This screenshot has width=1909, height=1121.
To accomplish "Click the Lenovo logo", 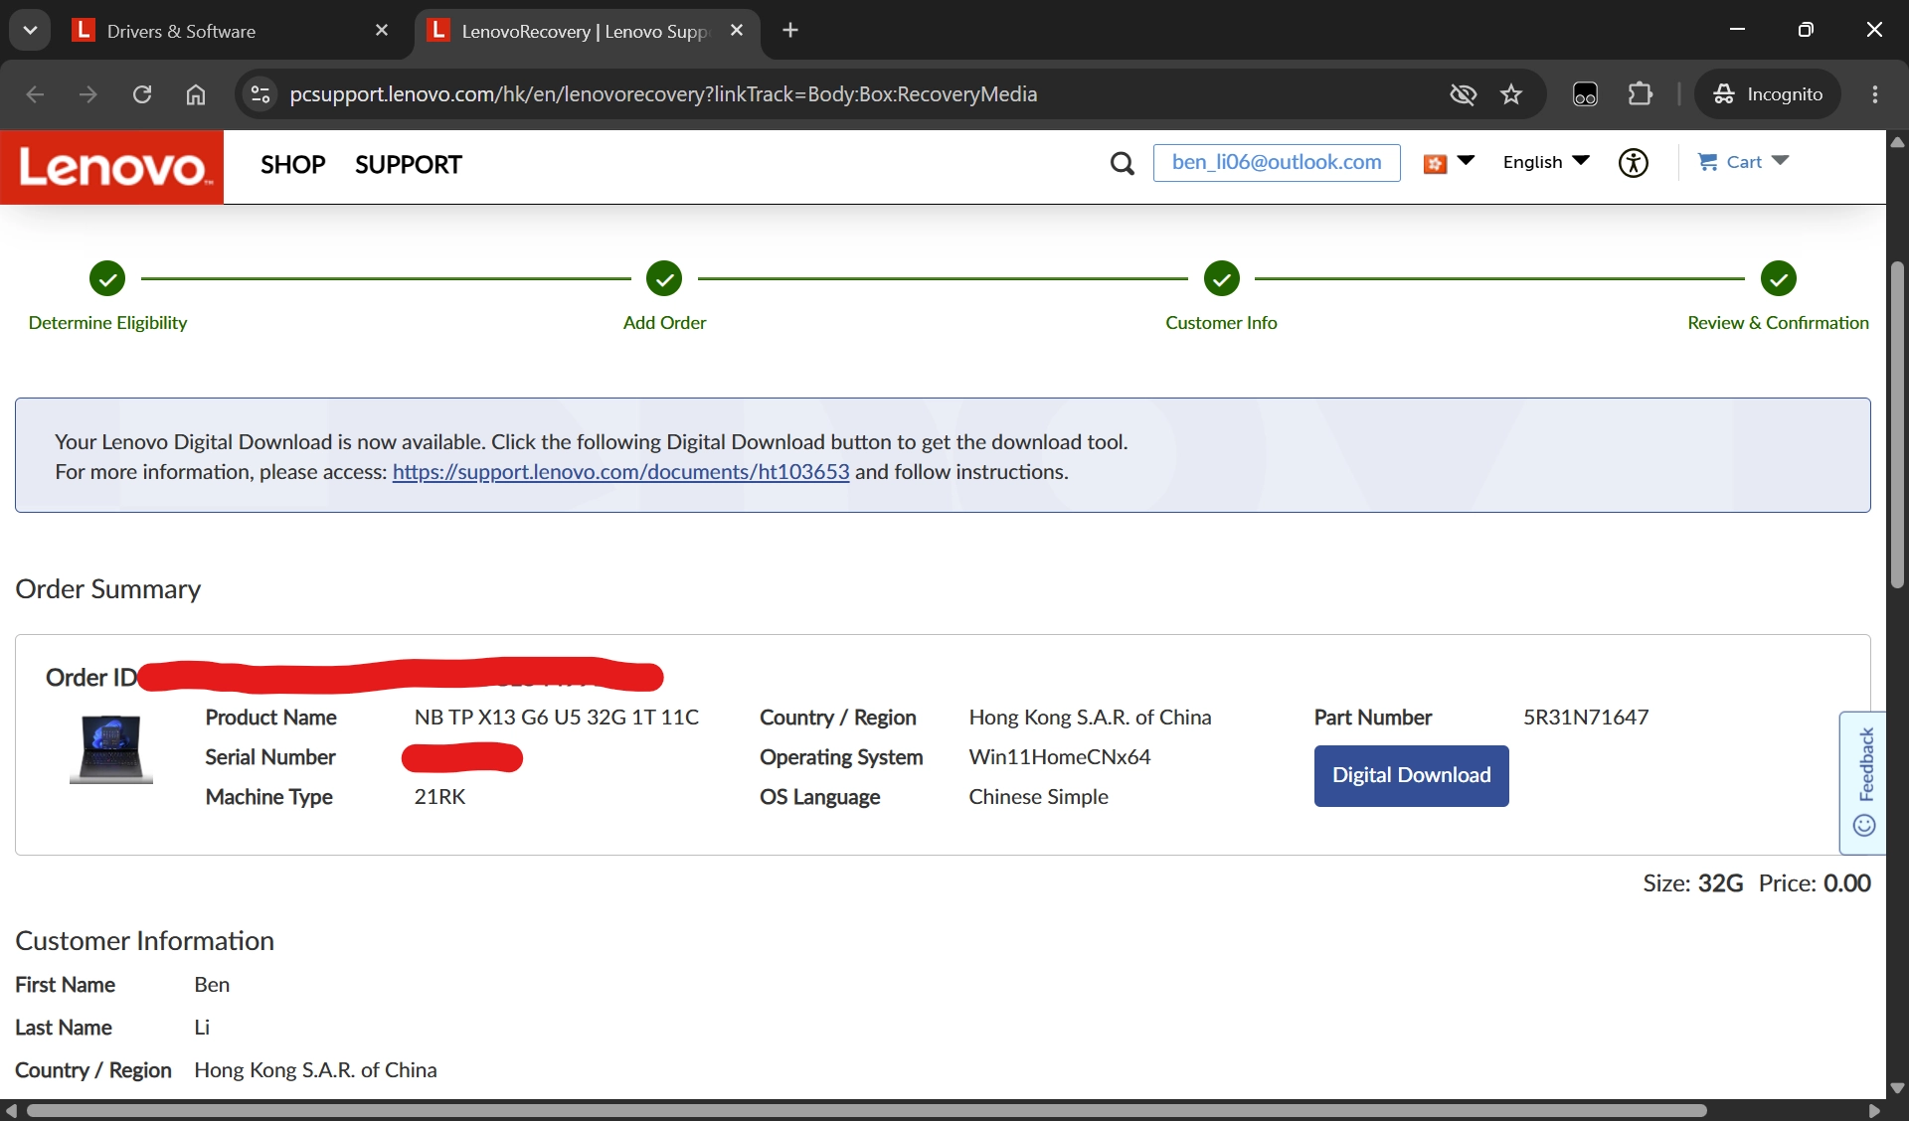I will 111,167.
